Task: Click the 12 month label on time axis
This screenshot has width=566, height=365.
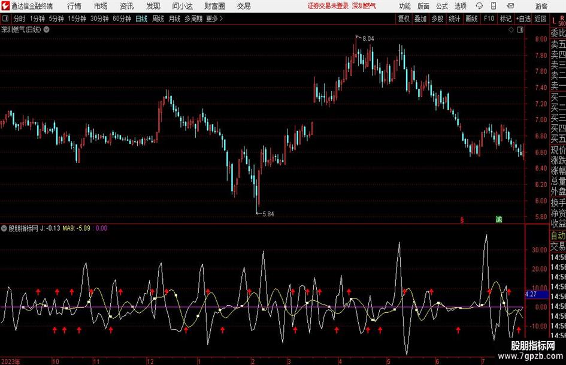Action: [x=150, y=361]
